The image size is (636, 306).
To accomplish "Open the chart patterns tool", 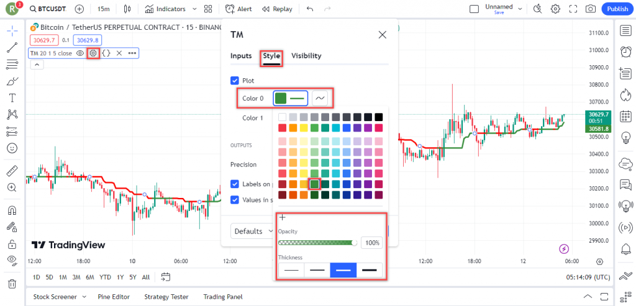I will [x=12, y=115].
